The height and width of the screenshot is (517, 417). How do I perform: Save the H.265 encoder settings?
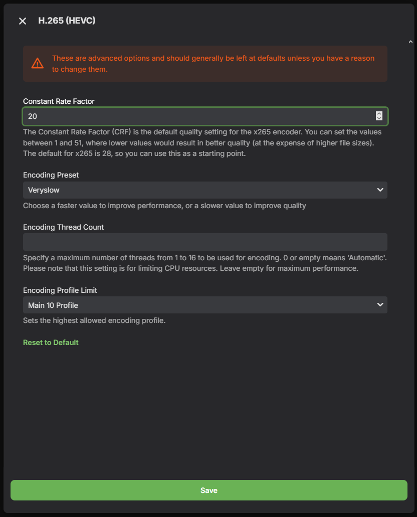click(x=209, y=490)
